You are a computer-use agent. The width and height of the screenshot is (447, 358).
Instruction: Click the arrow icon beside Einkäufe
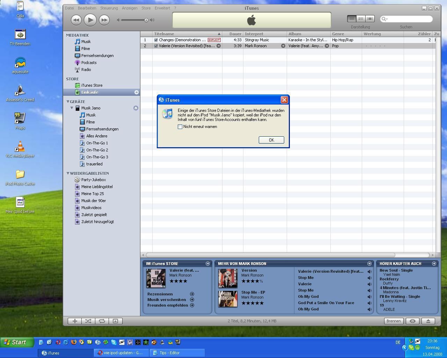coord(137,92)
